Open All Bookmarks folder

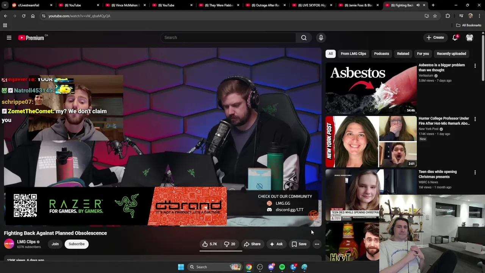pyautogui.click(x=469, y=25)
